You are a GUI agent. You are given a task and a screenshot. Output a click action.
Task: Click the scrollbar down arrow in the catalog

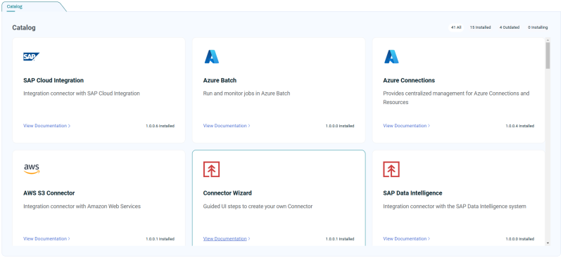click(x=548, y=243)
